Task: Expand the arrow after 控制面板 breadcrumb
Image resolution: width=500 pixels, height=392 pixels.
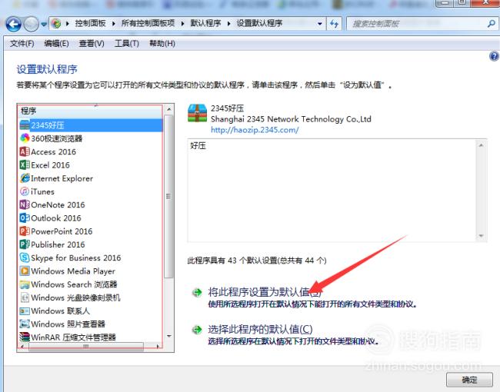Action: coord(114,24)
